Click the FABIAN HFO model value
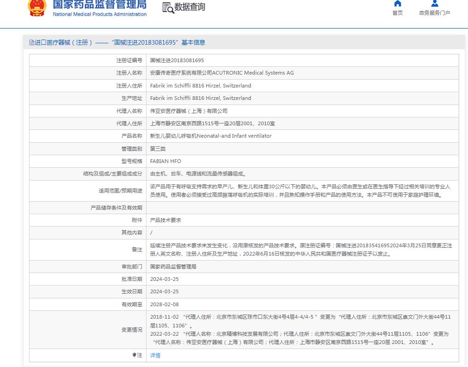Image resolution: width=468 pixels, height=367 pixels. coord(165,161)
